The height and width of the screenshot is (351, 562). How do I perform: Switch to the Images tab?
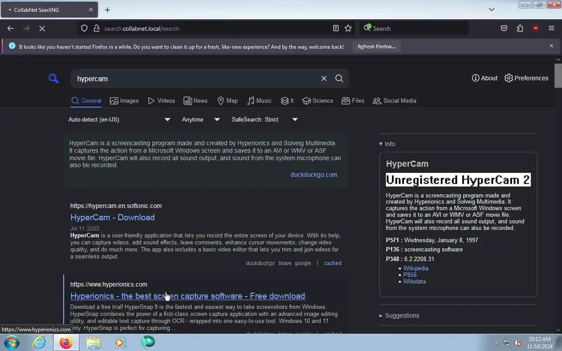pos(124,100)
